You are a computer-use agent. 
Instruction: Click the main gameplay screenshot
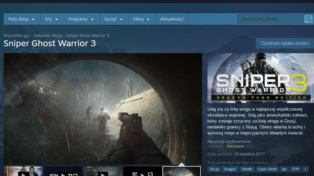(103, 109)
